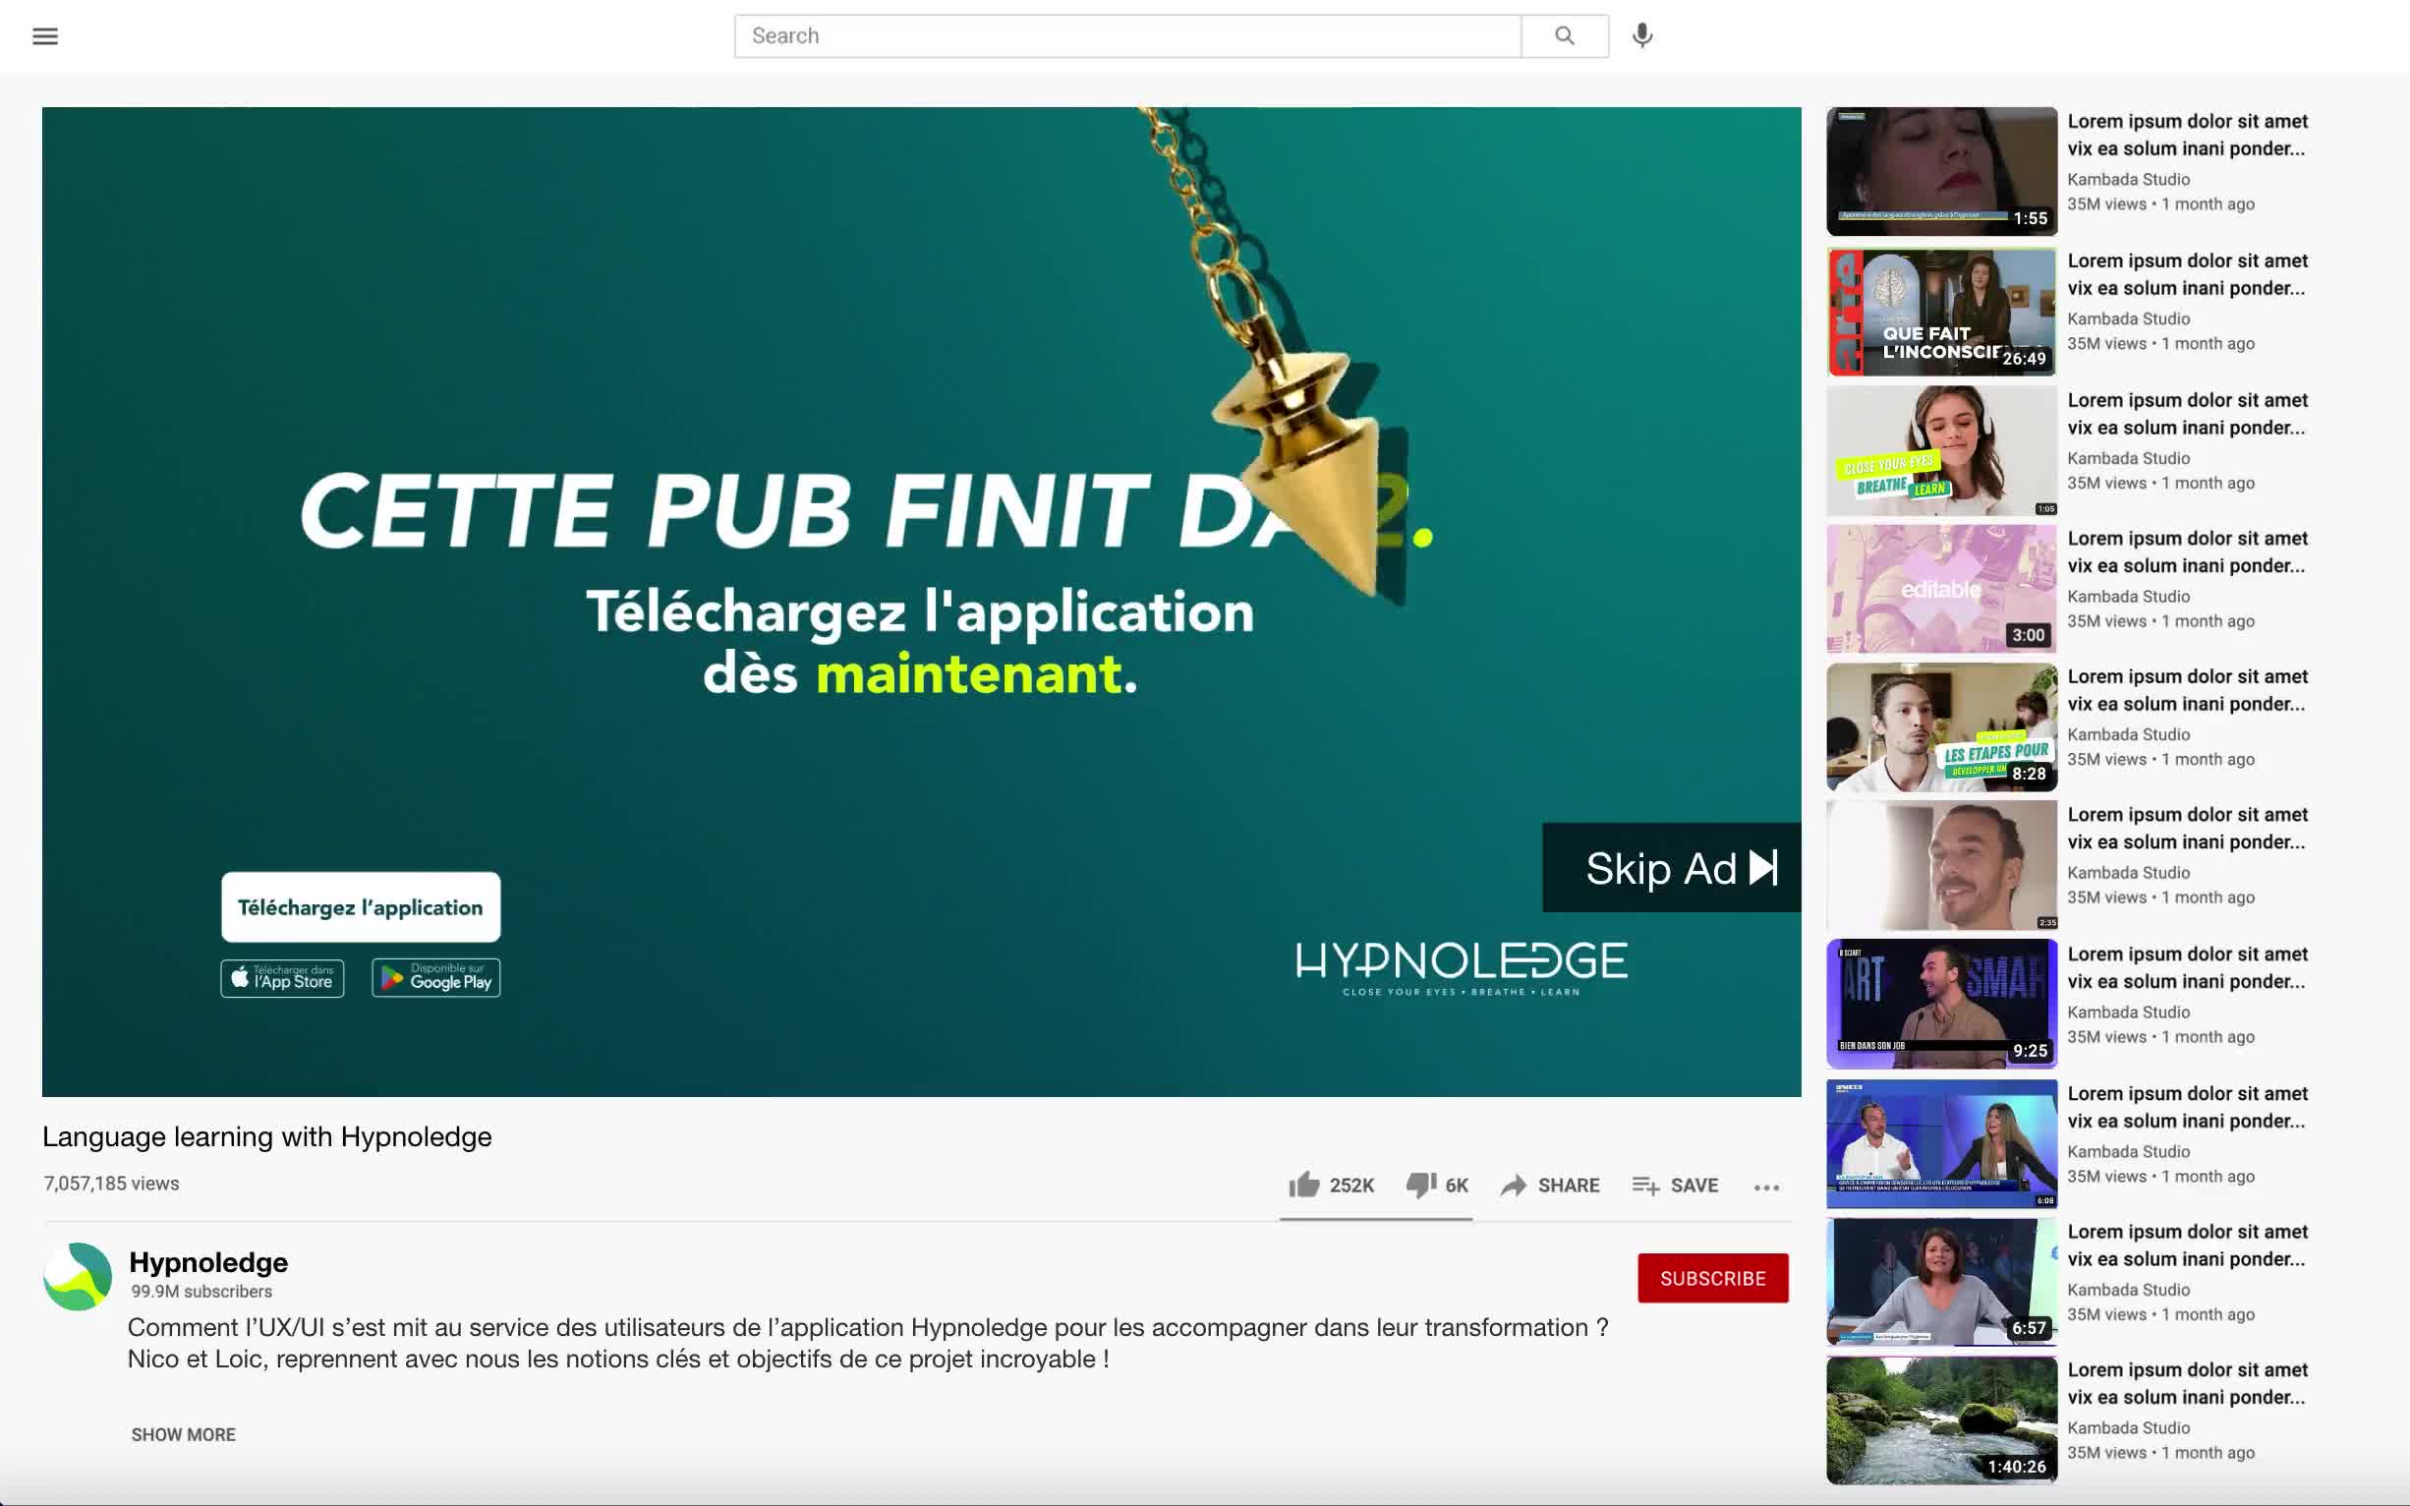The image size is (2410, 1506).
Task: Open the 26:49 Que fait l'inconscient thumbnail
Action: [x=1941, y=312]
